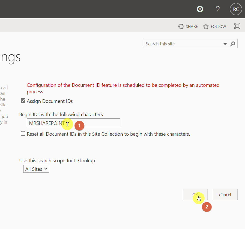Screen dimensions: 245x229
Task: Click the OK button
Action: tap(195, 194)
